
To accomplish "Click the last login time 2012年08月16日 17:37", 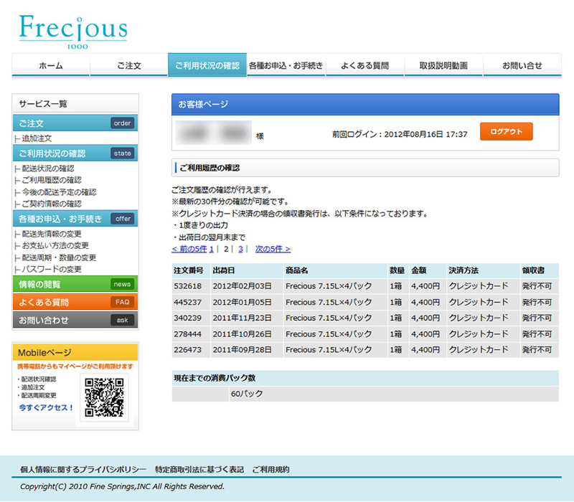I will (x=425, y=134).
